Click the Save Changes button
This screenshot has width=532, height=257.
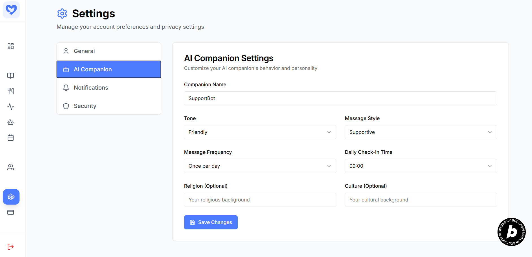211,222
